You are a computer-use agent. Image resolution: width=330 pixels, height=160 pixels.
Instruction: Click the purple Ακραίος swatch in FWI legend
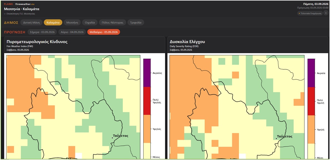pyautogui.click(x=147, y=73)
